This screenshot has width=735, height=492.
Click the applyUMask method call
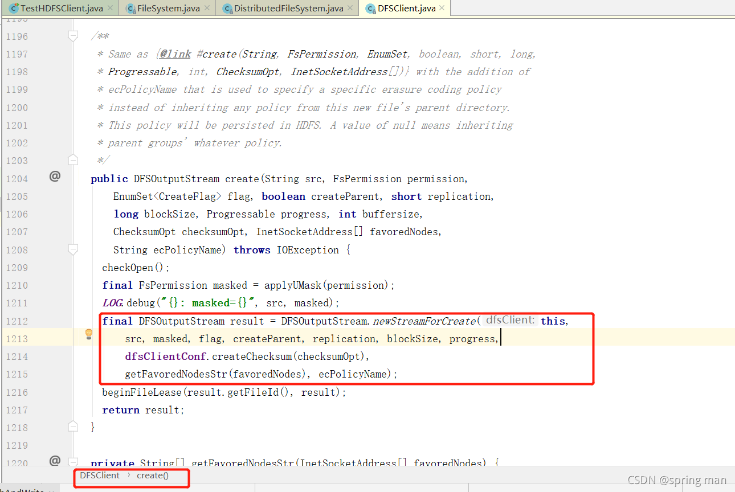click(x=292, y=285)
